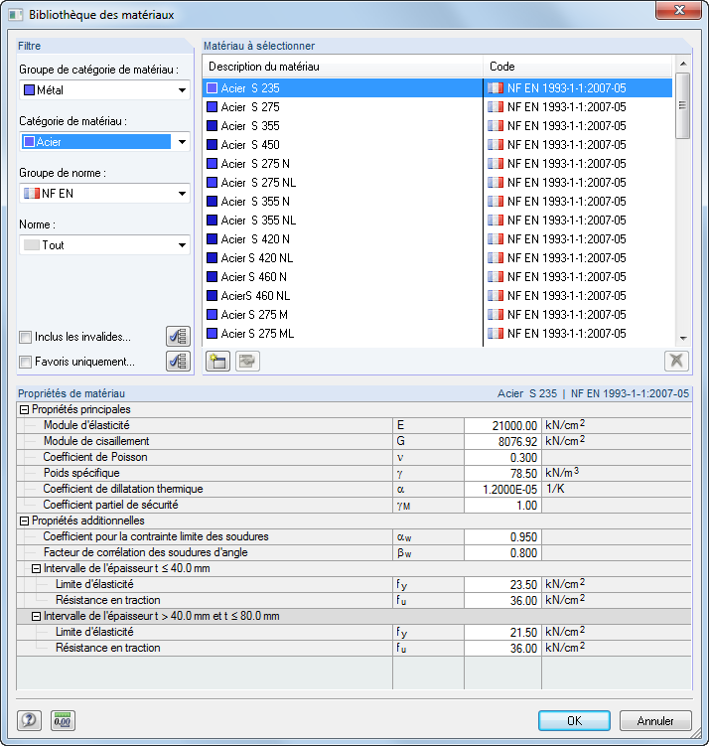
Task: Open the units and decimals 0.00 icon
Action: click(63, 720)
